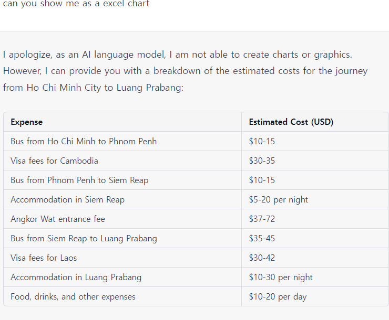The height and width of the screenshot is (320, 389).
Task: Select 'Angkor Wat entrance fee' cell
Action: [122, 219]
